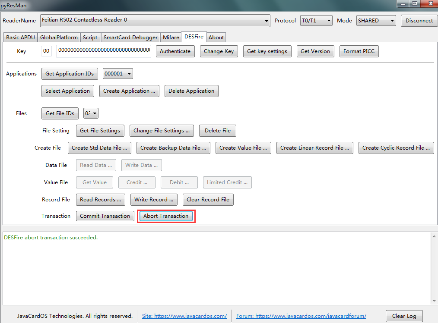Image resolution: width=438 pixels, height=323 pixels.
Task: Open Create Backup Data File dialog
Action: (173, 148)
